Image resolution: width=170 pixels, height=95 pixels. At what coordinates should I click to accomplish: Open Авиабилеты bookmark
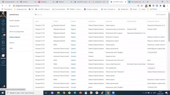123,9
